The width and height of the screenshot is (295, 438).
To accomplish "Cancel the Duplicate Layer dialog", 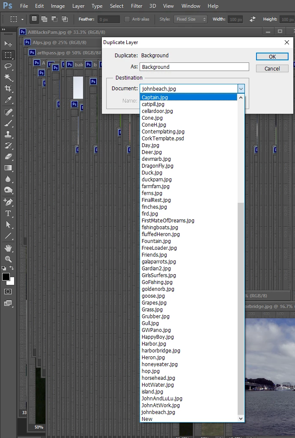I will [x=272, y=69].
